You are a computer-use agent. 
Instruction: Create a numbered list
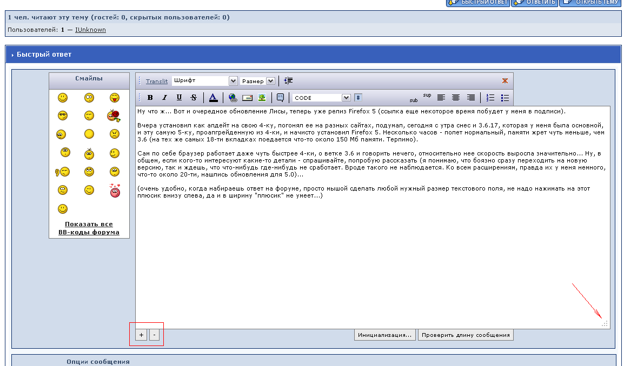pos(490,98)
